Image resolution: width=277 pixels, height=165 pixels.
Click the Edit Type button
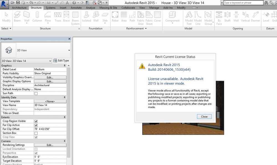pyautogui.click(x=61, y=61)
